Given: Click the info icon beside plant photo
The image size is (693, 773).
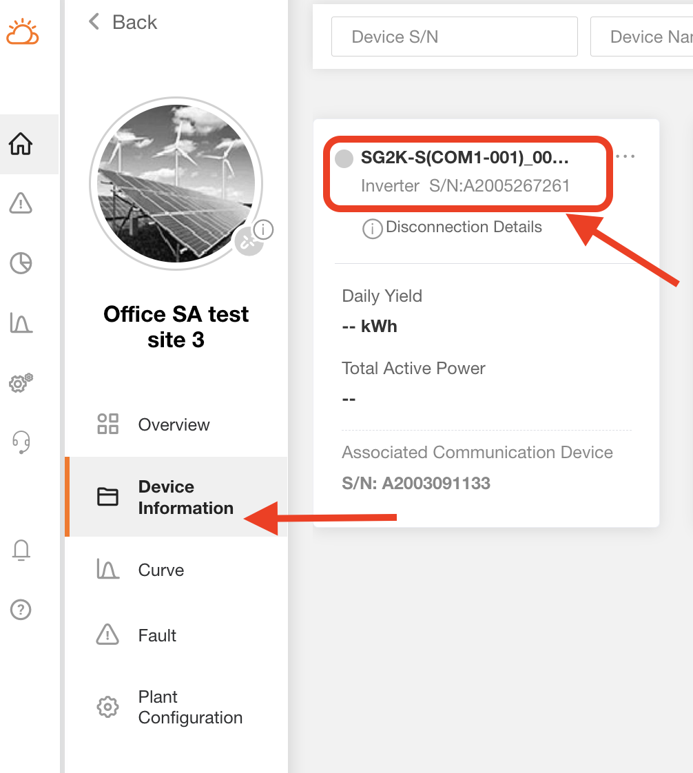Looking at the screenshot, I should (263, 229).
